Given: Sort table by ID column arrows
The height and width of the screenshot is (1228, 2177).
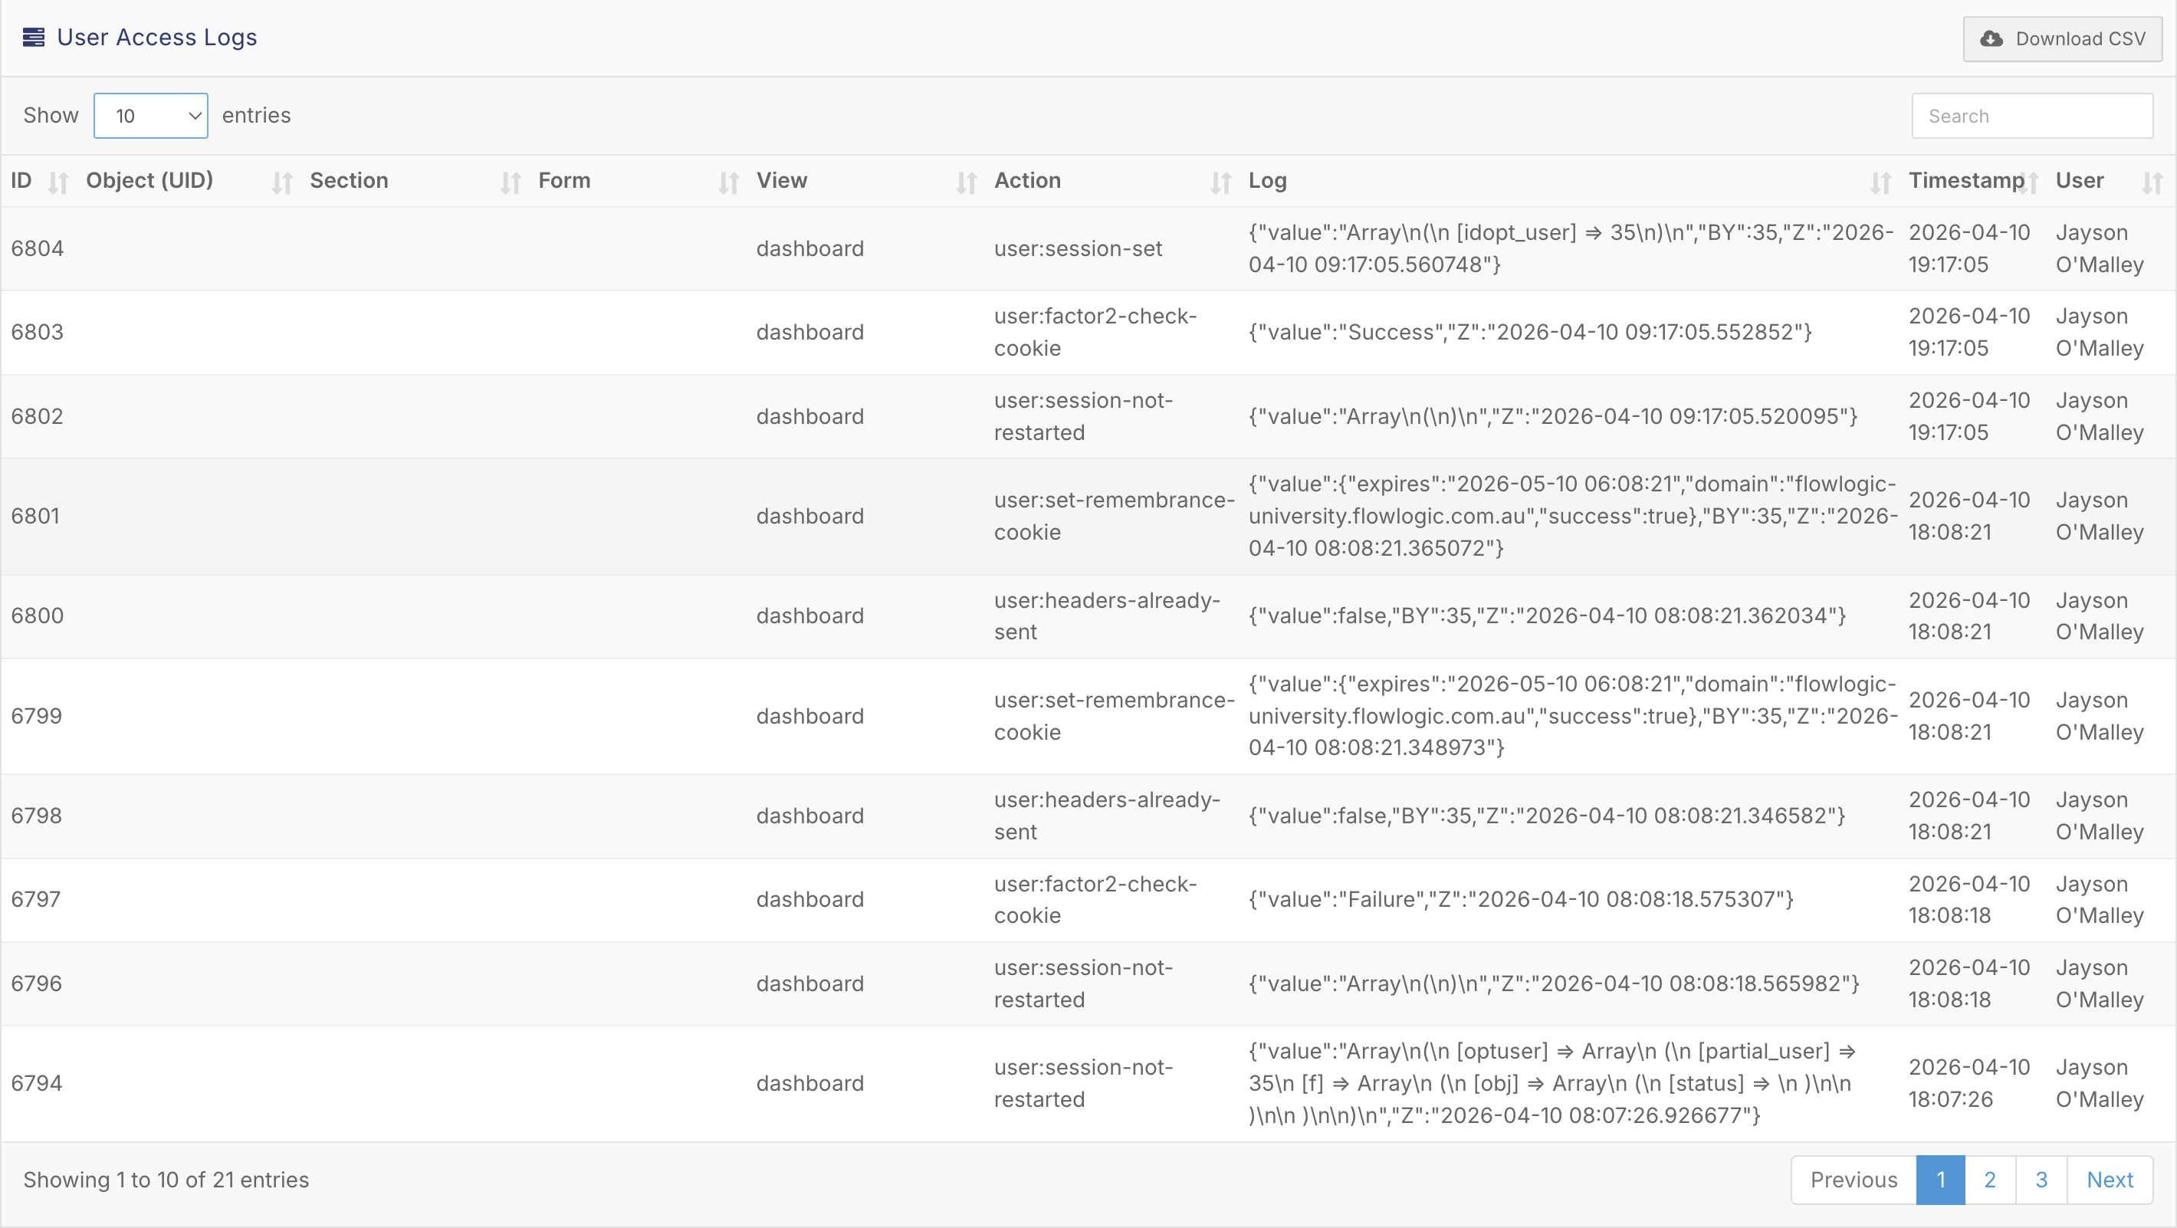Looking at the screenshot, I should coord(58,182).
